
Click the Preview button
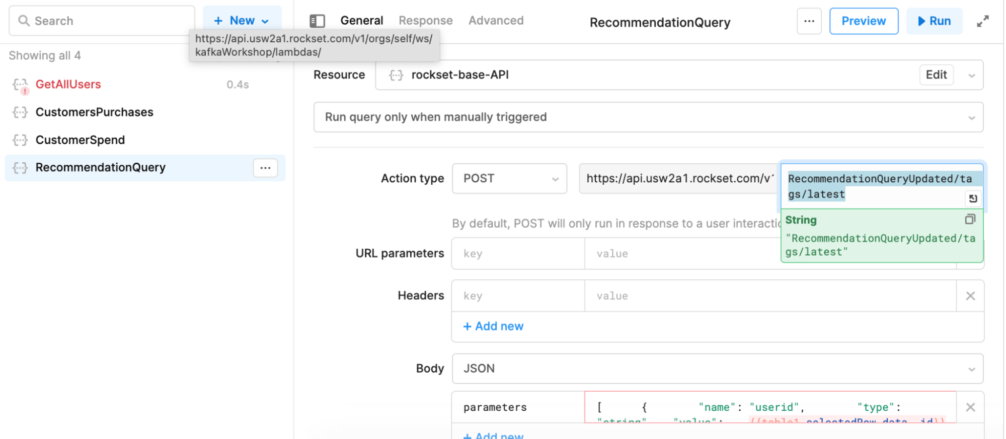[x=864, y=21]
